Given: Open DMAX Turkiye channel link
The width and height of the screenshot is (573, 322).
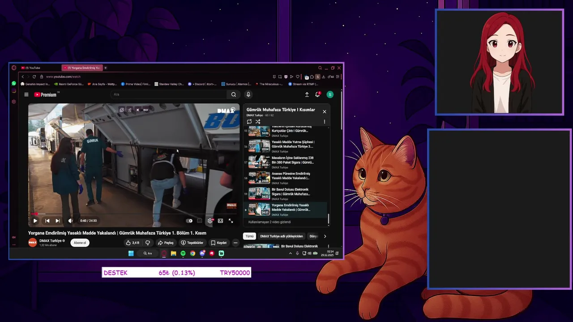Looking at the screenshot, I should (50, 241).
